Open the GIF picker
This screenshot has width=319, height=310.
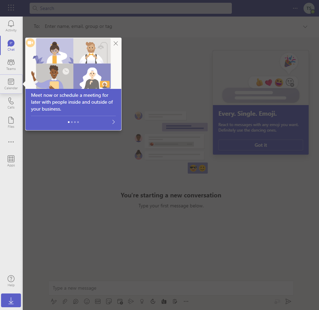[x=98, y=301]
